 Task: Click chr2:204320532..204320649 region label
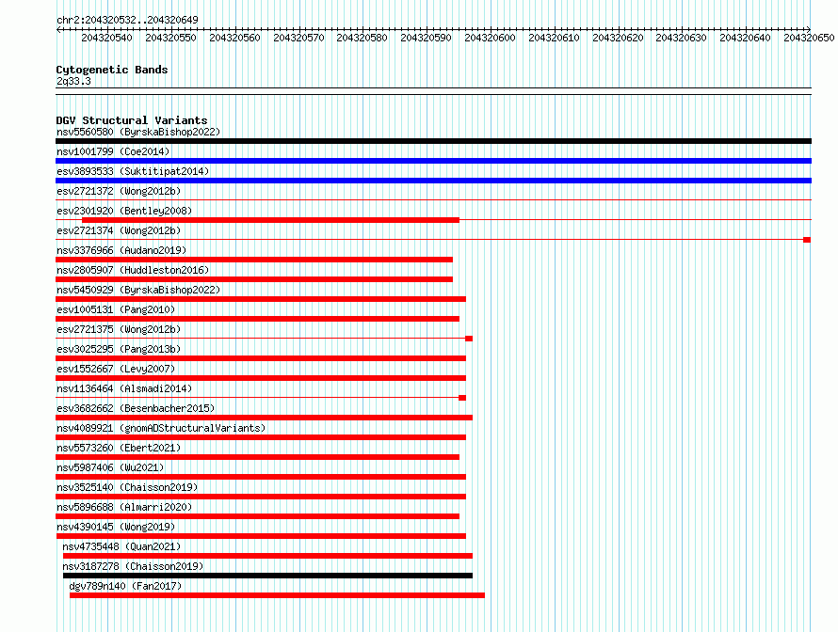click(x=127, y=20)
